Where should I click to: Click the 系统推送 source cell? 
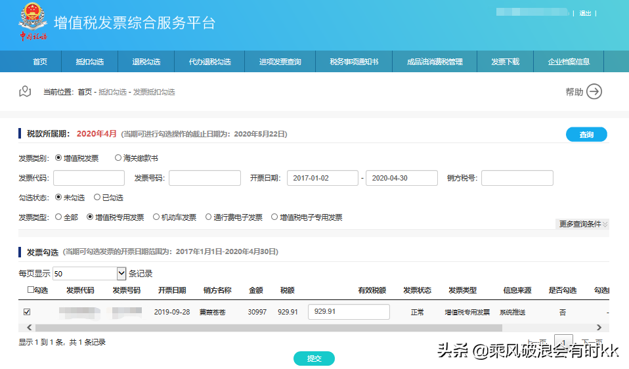point(512,312)
